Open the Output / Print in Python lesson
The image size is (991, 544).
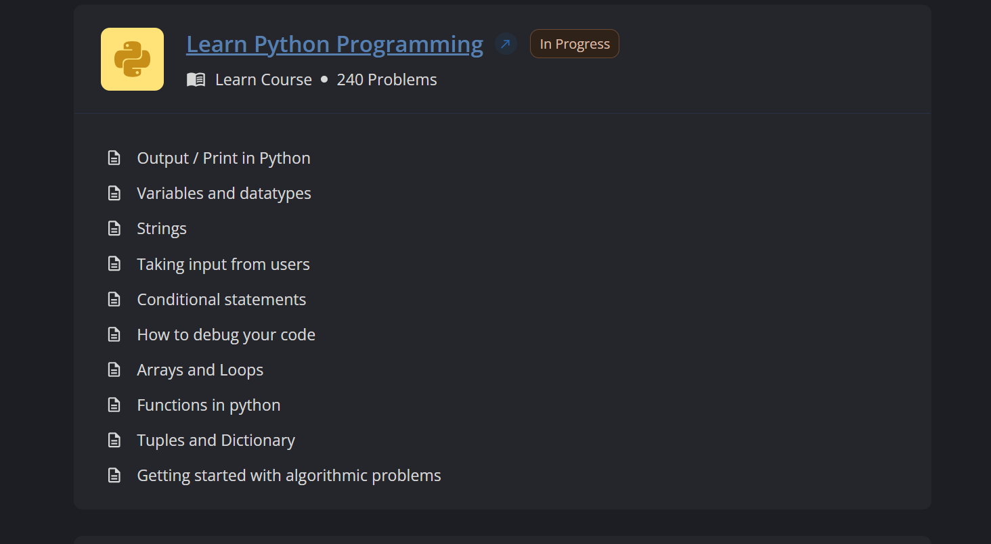[x=223, y=158]
